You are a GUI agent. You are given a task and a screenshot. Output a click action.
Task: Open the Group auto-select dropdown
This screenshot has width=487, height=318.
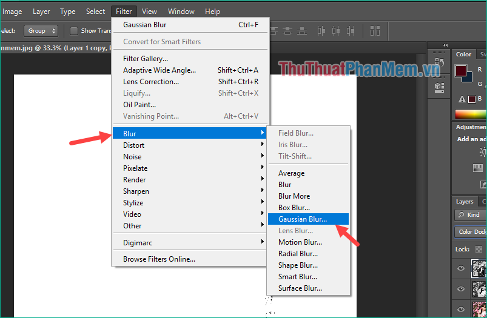tap(41, 31)
